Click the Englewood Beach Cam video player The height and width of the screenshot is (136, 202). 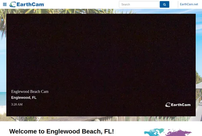(x=101, y=65)
